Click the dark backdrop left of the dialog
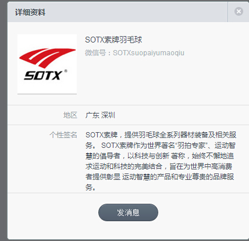The width and height of the screenshot is (249, 241). point(3,120)
